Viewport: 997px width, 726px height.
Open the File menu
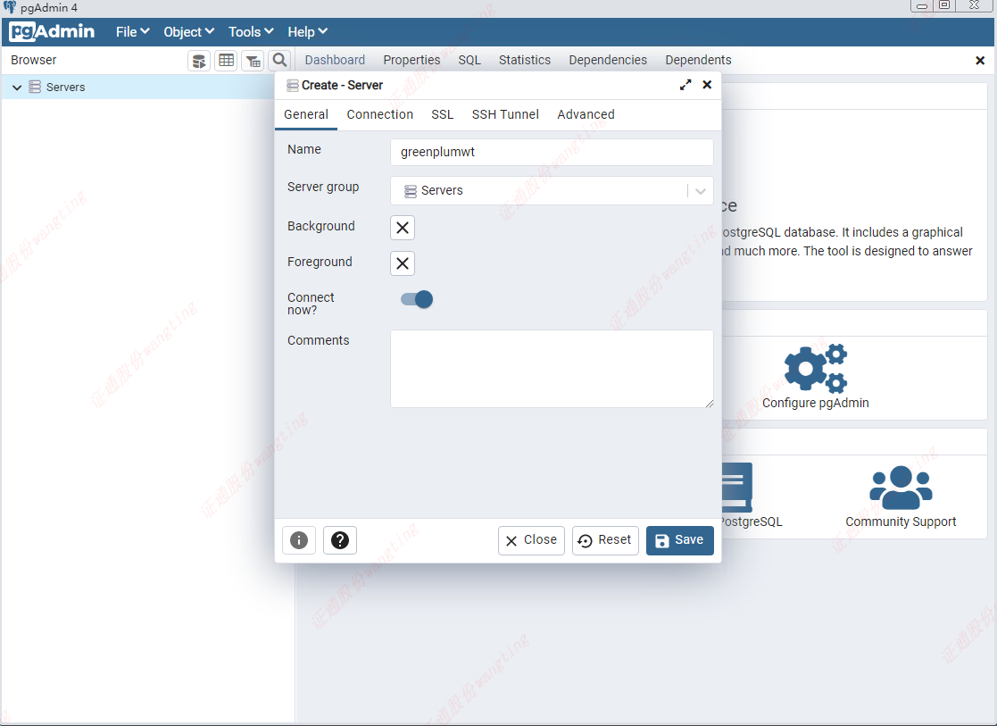132,32
